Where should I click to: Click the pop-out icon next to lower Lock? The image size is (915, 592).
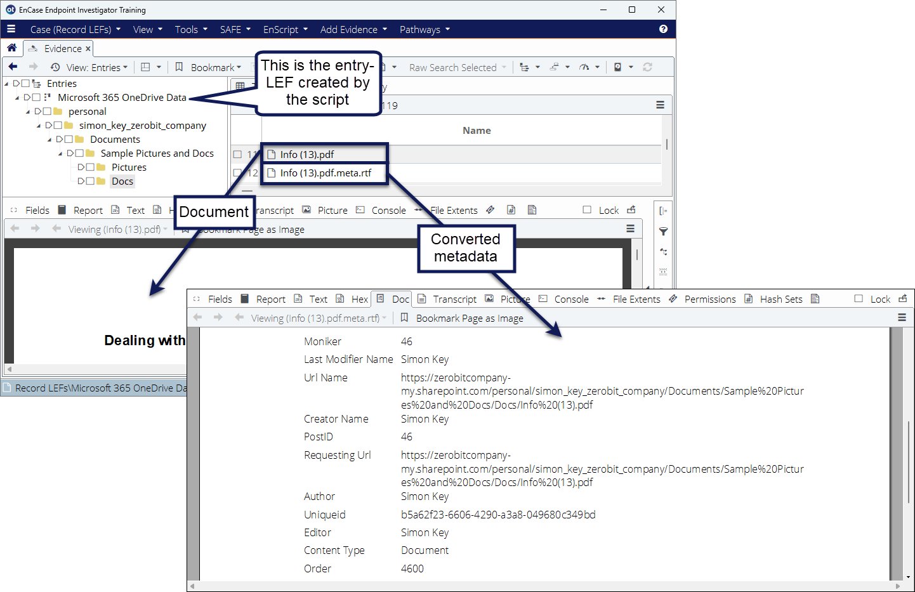click(902, 299)
